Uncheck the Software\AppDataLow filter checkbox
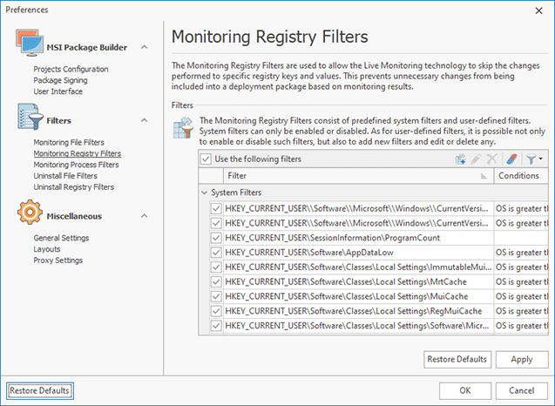 point(216,253)
